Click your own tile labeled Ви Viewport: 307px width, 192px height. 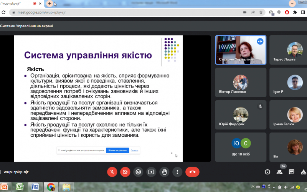[288, 147]
